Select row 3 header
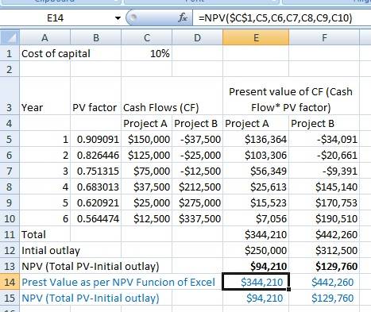 (x=10, y=96)
